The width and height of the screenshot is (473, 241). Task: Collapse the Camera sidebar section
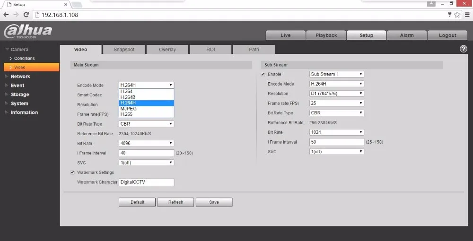coord(19,50)
